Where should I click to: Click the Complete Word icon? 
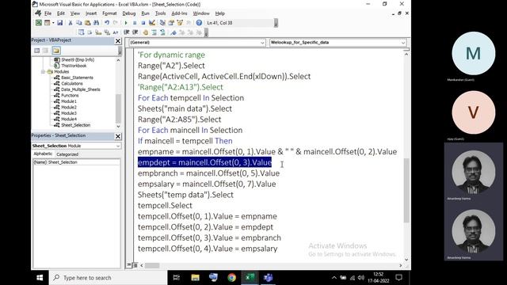tap(116, 32)
